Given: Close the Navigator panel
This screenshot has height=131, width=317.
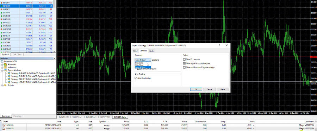Looking at the screenshot, I should 55,58.
